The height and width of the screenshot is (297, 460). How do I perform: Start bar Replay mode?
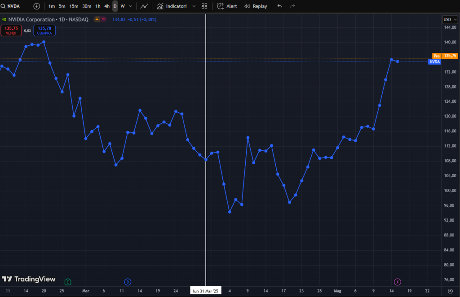coord(256,6)
